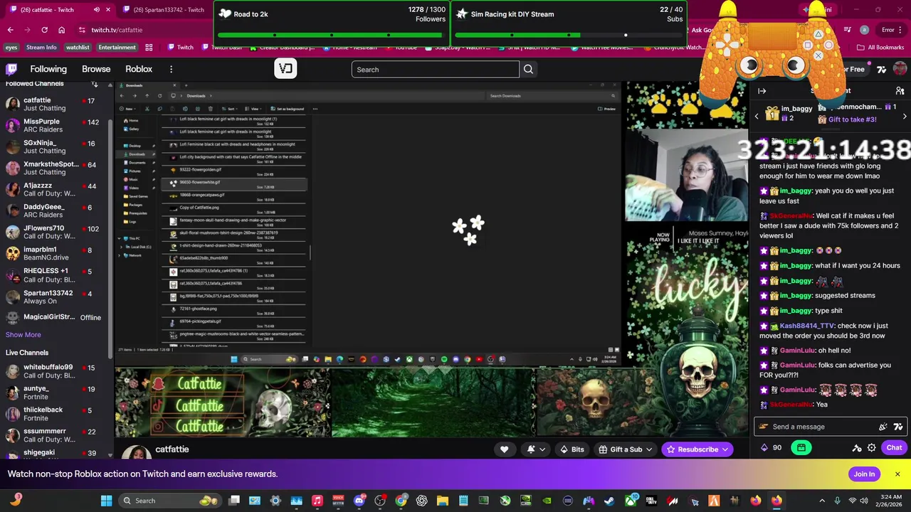Open DaddyGeee_ channel in sidebar
The height and width of the screenshot is (512, 911).
pyautogui.click(x=55, y=210)
